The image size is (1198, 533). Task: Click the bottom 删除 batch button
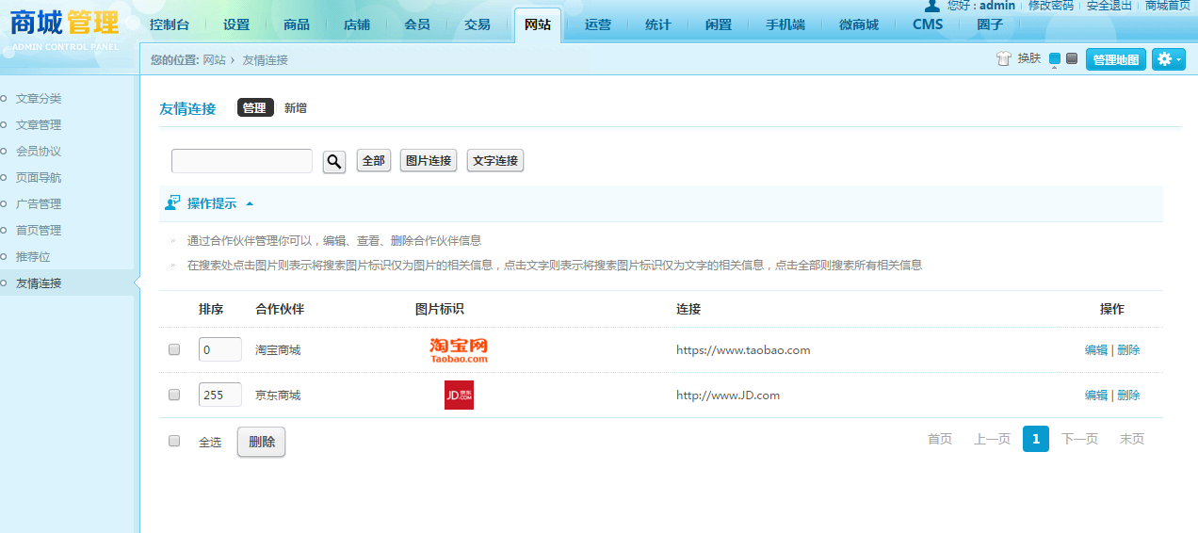(261, 442)
